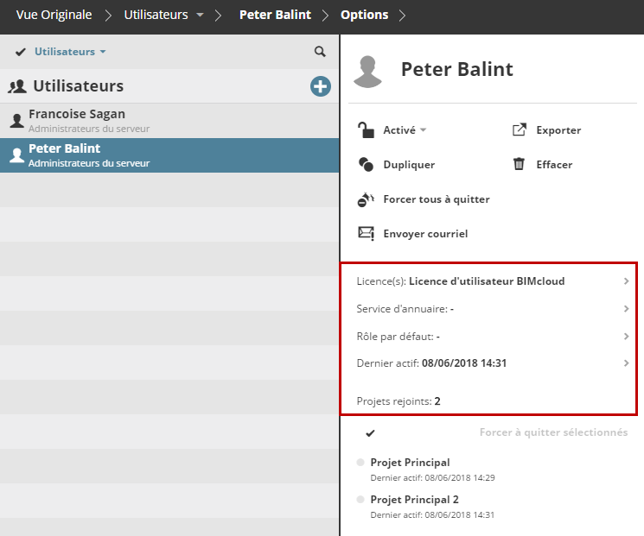Click the Exporter icon
Viewport: 644px width, 536px height.
pos(520,130)
